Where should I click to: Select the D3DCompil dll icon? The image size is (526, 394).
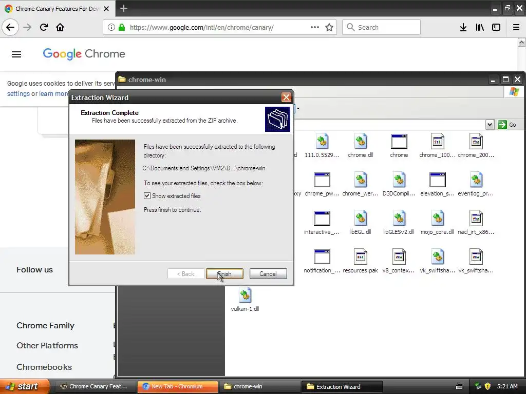399,180
